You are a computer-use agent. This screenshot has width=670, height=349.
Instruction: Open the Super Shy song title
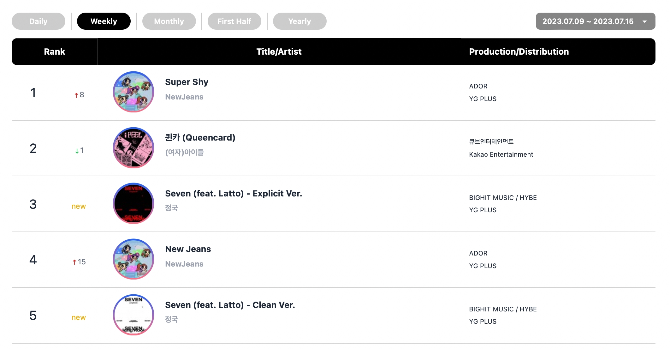click(x=187, y=82)
